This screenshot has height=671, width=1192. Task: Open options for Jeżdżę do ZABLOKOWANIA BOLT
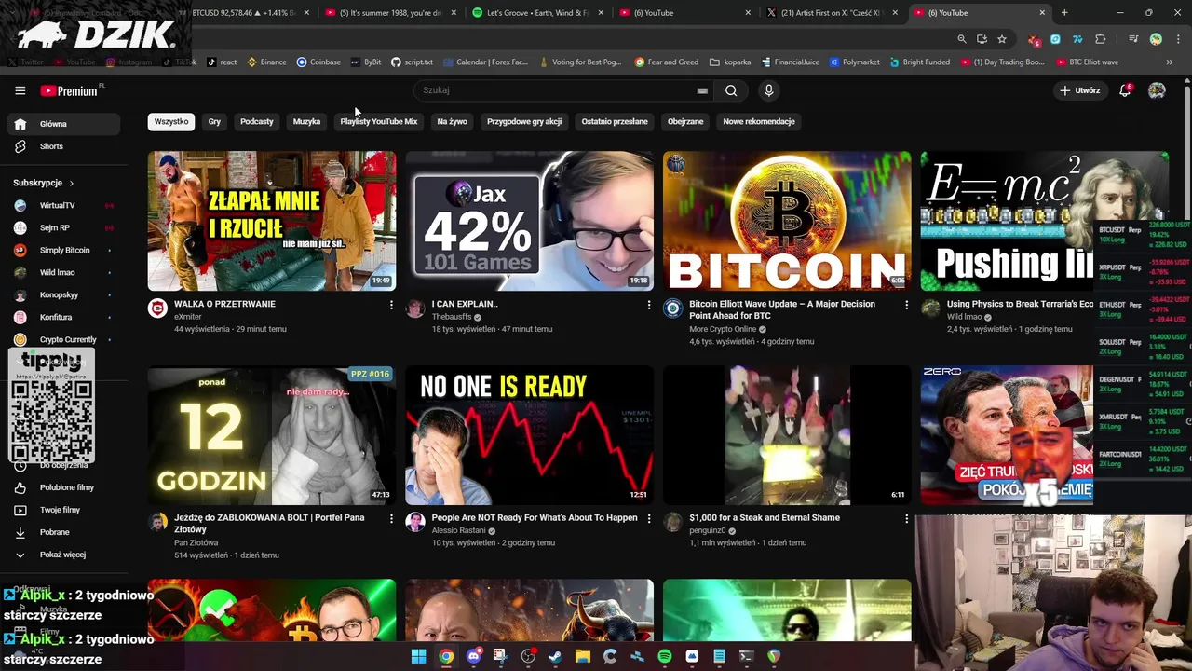click(x=391, y=518)
